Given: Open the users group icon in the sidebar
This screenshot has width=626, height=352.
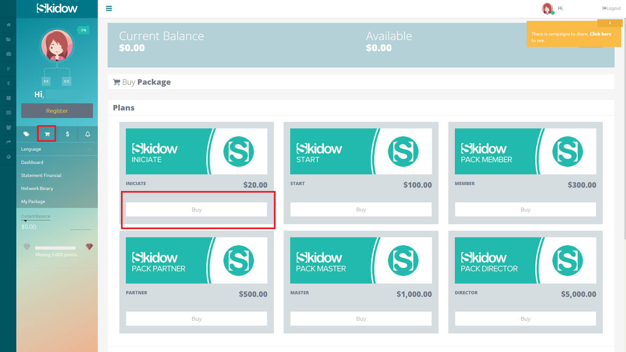Looking at the screenshot, I should (x=8, y=127).
